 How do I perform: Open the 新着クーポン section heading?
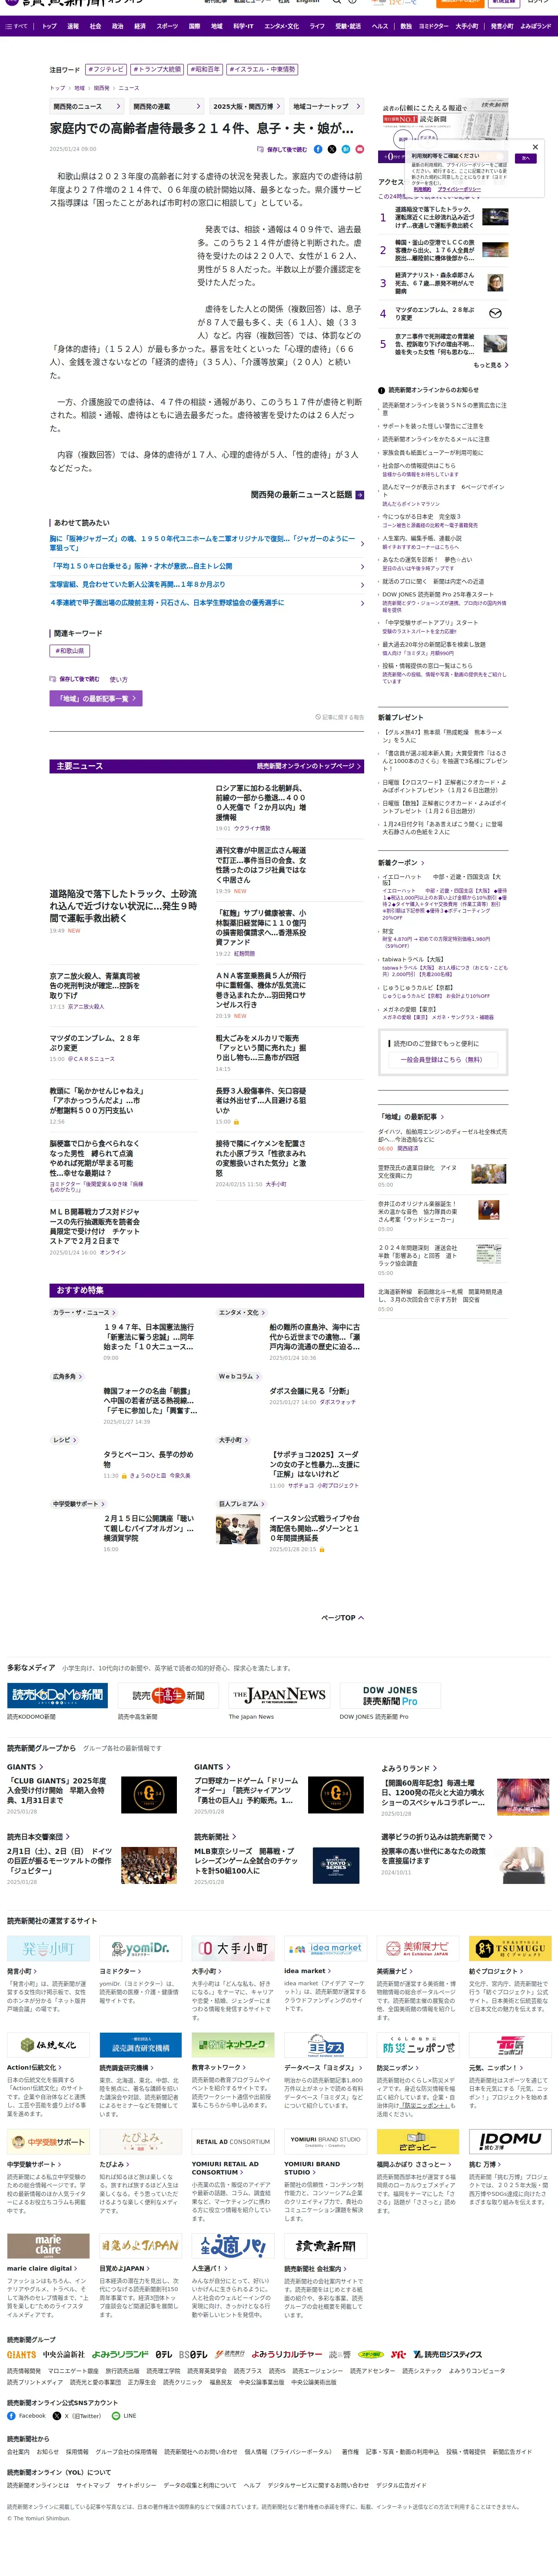400,862
